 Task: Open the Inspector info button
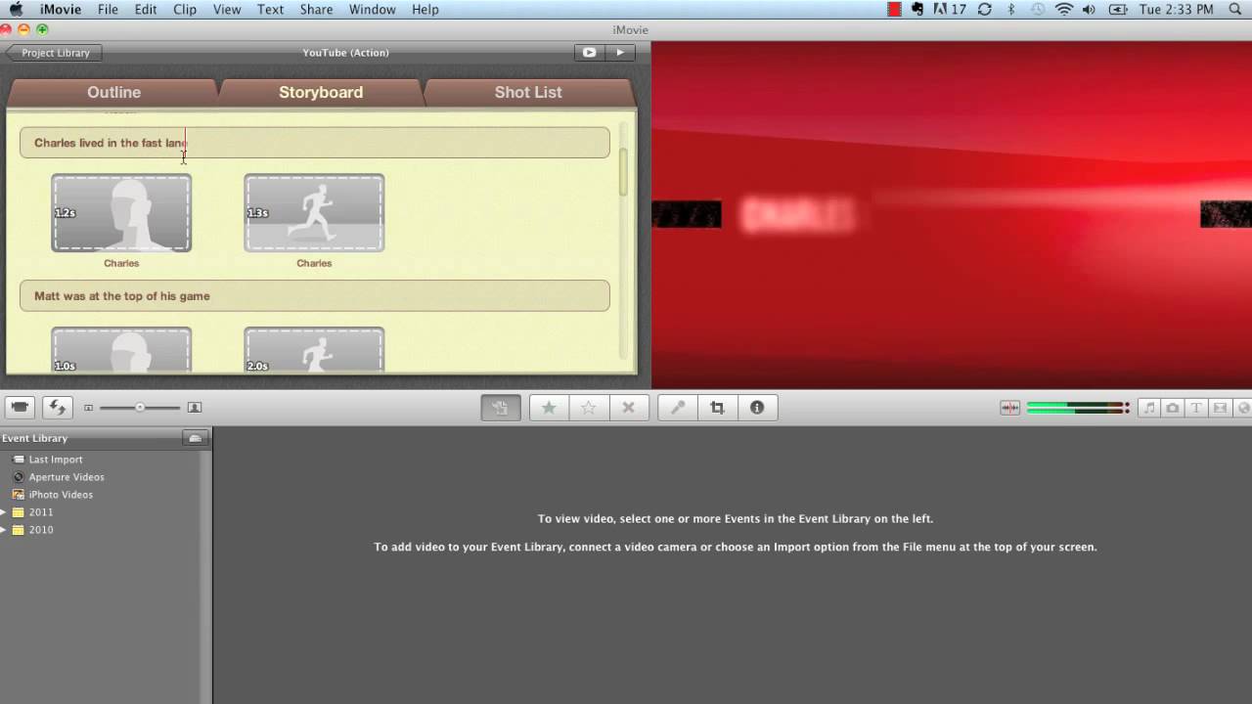[x=757, y=408]
